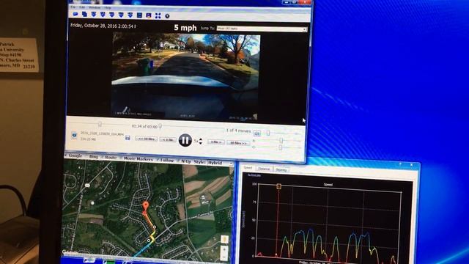Screen dimensions: 469x264
Task: Click the Street View pegman on the map
Action: tap(224, 239)
